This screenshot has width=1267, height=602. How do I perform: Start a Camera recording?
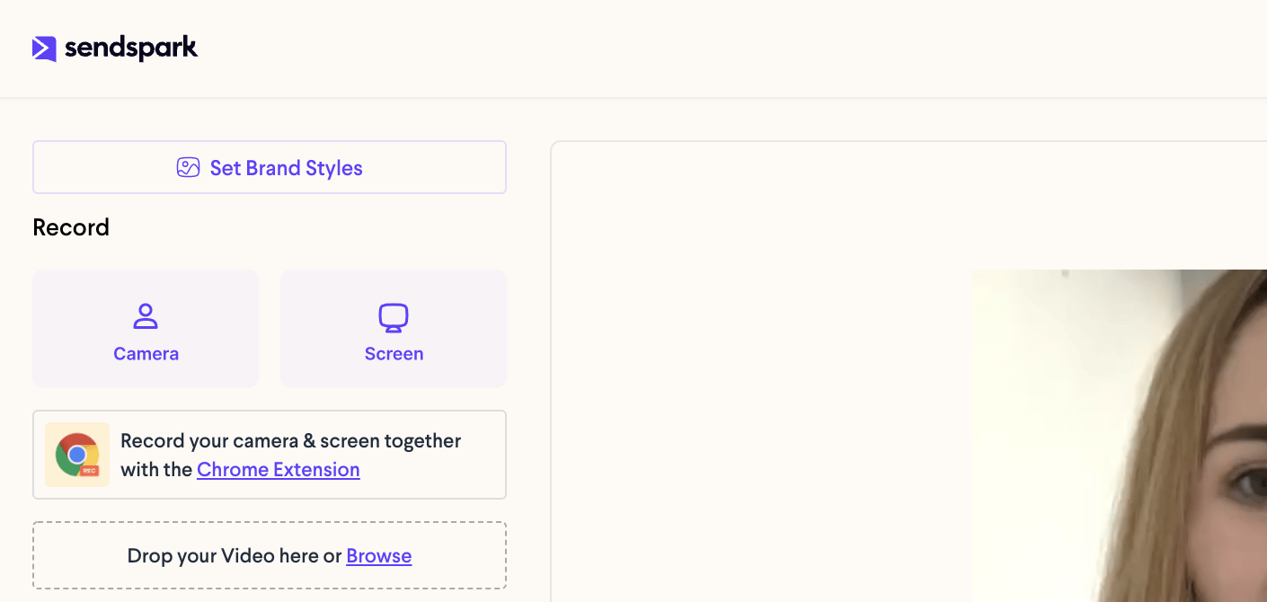(x=146, y=329)
